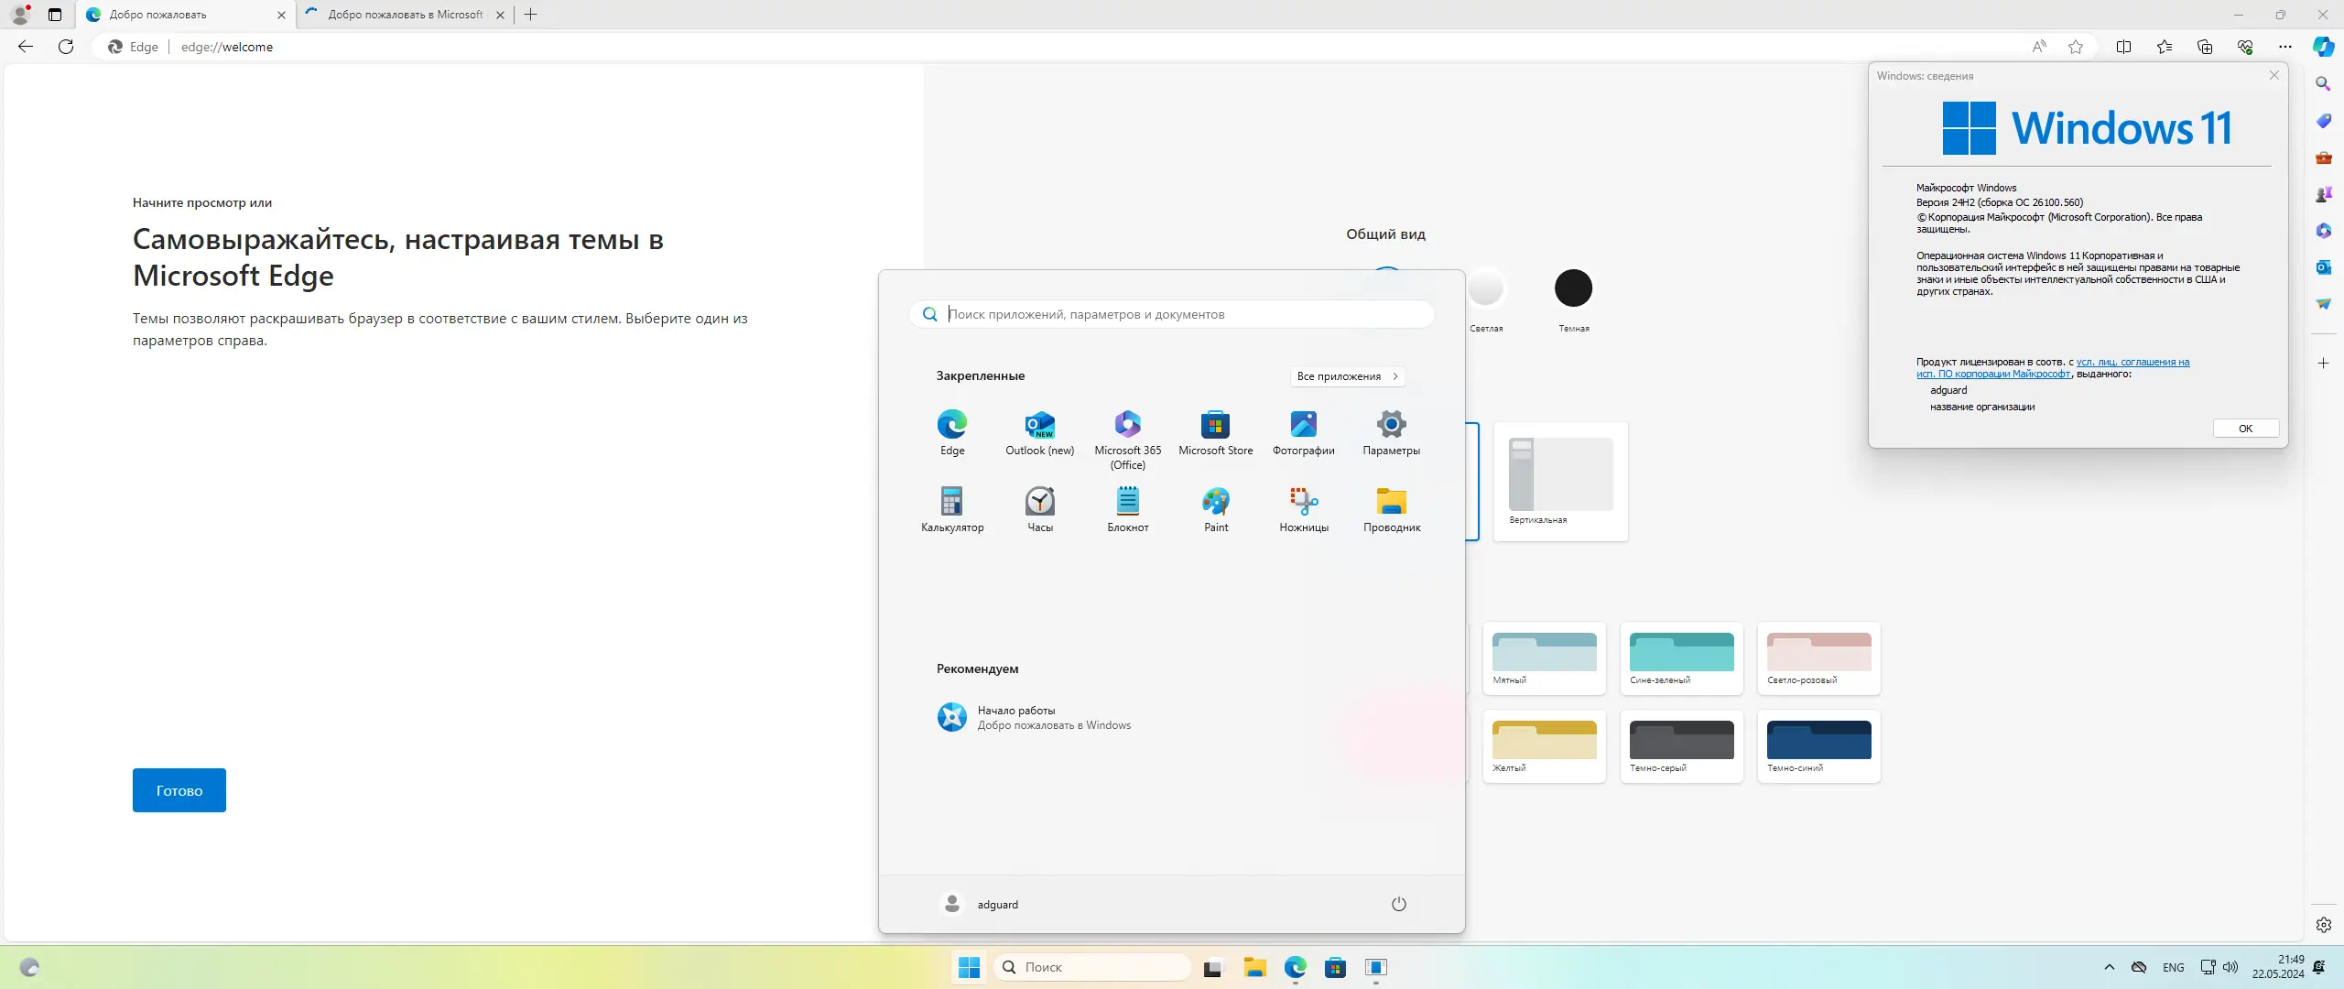The image size is (2344, 989).
Task: Select the light (Светлая) appearance option
Action: pyautogui.click(x=1485, y=289)
